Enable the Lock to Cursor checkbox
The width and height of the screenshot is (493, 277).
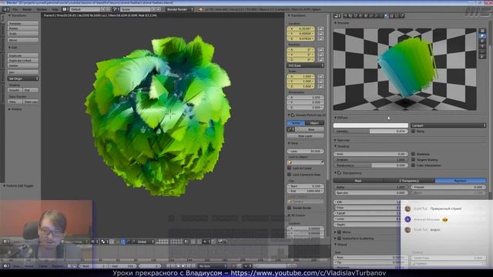click(290, 169)
